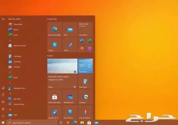
Task: Open Cortana circle on taskbar
Action: (61, 123)
